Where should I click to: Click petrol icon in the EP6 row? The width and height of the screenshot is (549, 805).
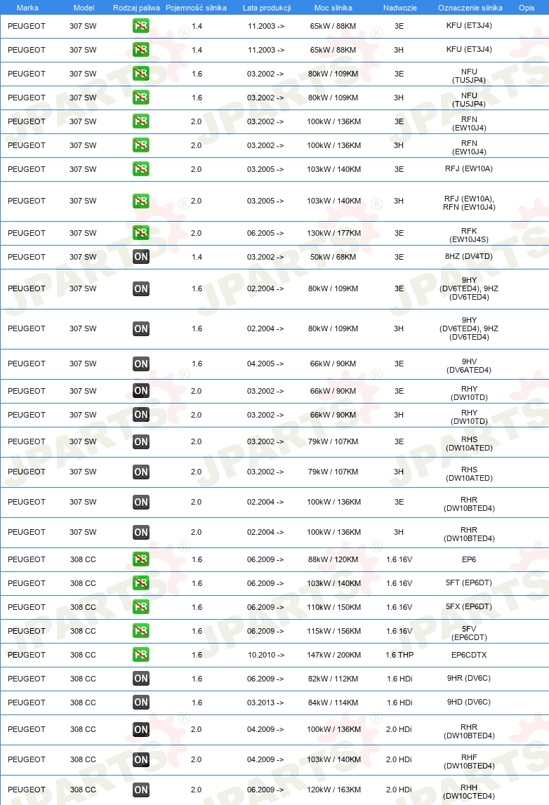click(x=140, y=559)
